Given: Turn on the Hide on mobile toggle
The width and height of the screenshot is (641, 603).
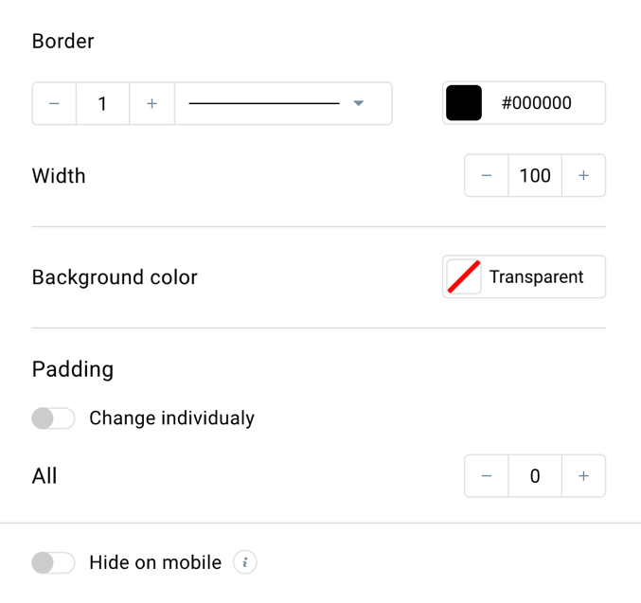Looking at the screenshot, I should (53, 562).
